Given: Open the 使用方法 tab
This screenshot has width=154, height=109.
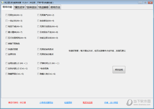Looking at the screenshot, I should pyautogui.click(x=55, y=7).
